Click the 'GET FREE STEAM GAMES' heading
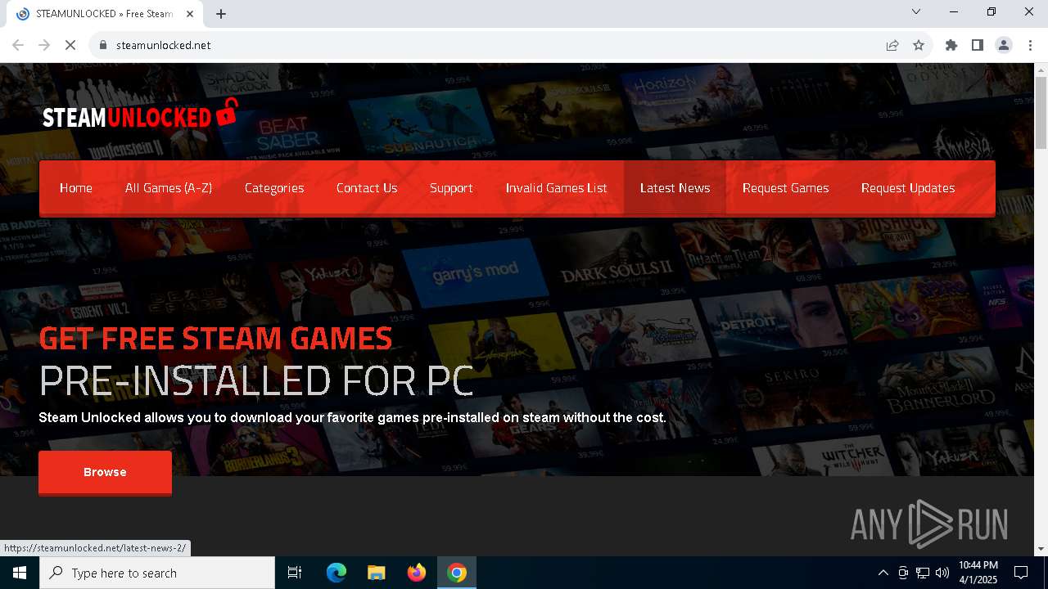The height and width of the screenshot is (589, 1048). point(215,338)
